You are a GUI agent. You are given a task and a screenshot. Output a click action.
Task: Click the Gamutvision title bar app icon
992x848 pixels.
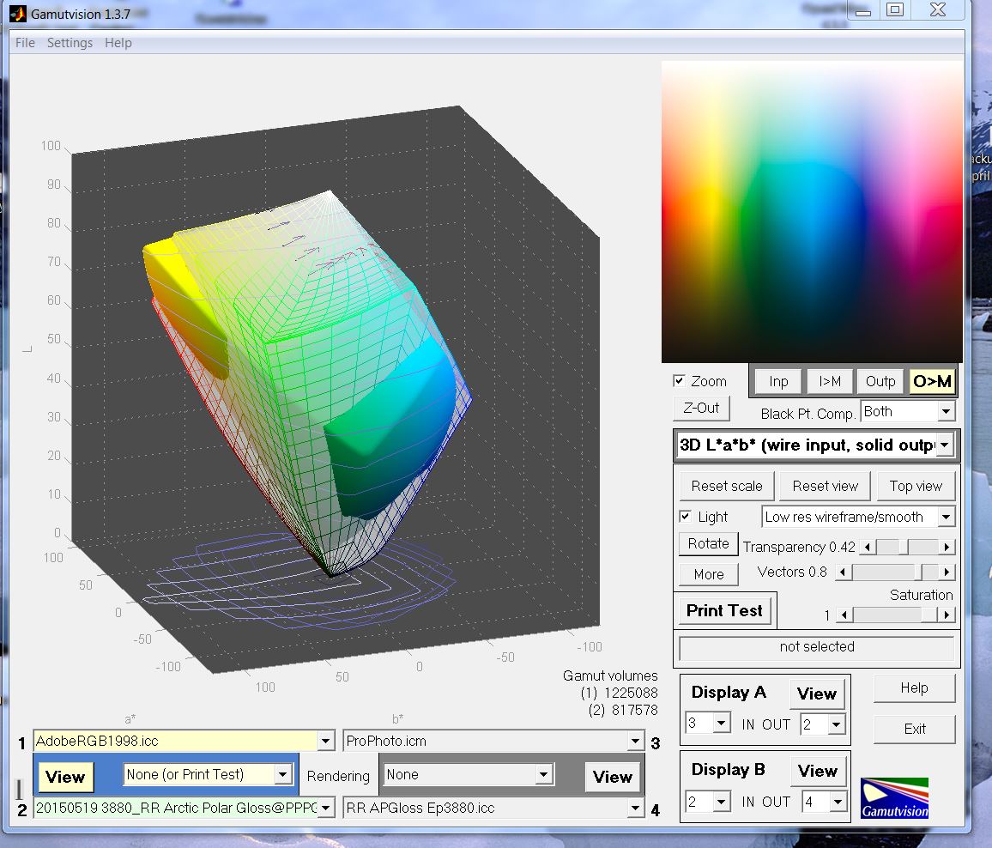[18, 14]
